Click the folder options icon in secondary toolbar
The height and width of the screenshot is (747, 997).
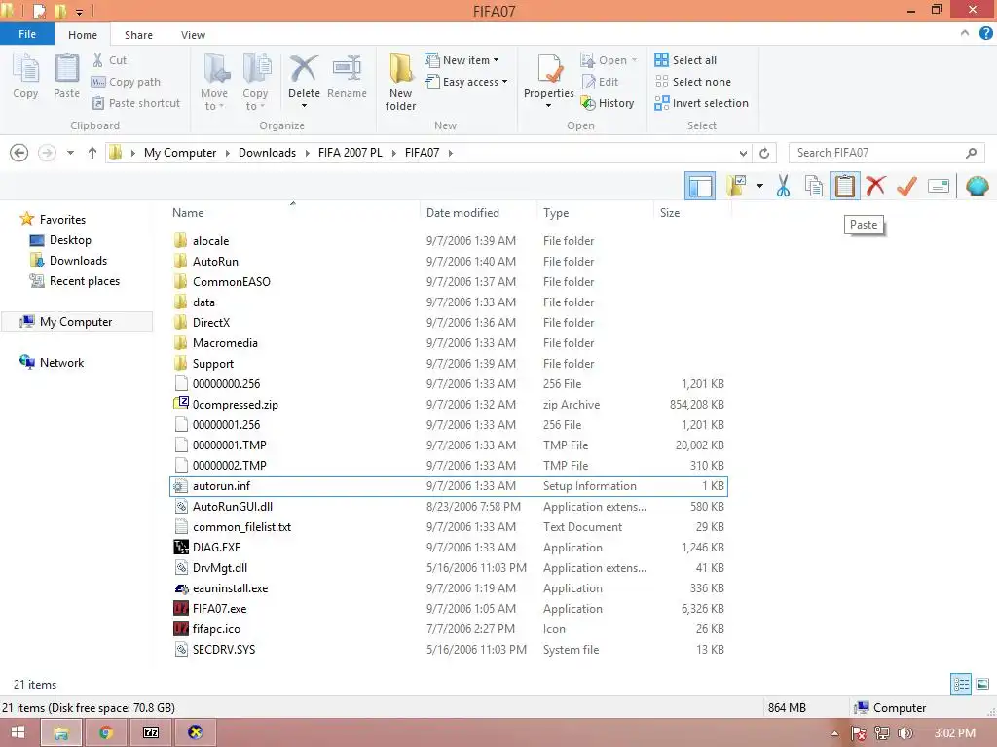(x=736, y=186)
